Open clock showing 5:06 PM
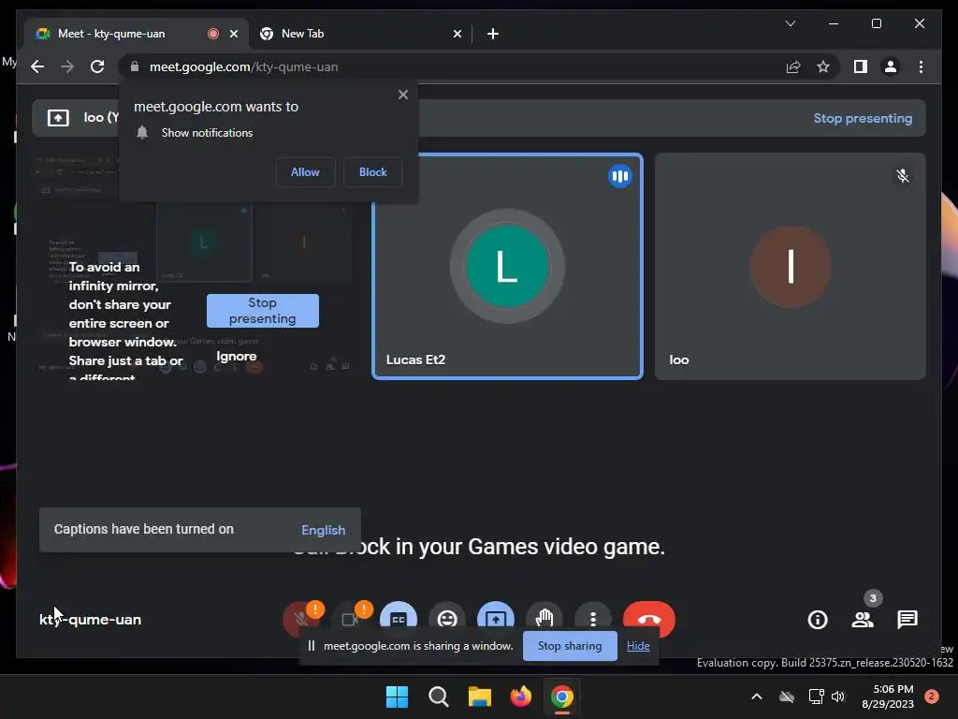Screen dimensions: 958x719 [888, 697]
